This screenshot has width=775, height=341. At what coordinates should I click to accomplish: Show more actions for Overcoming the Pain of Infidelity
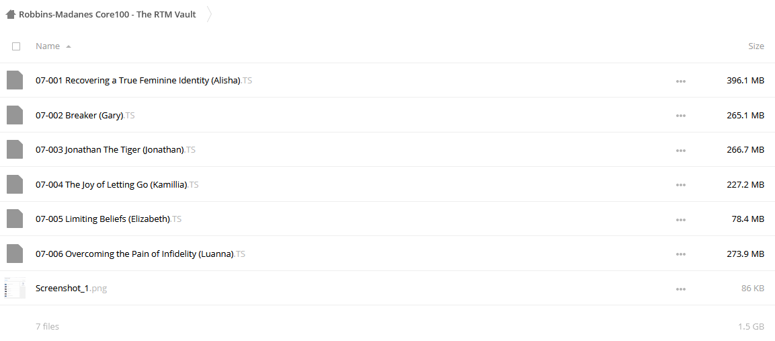pos(681,254)
